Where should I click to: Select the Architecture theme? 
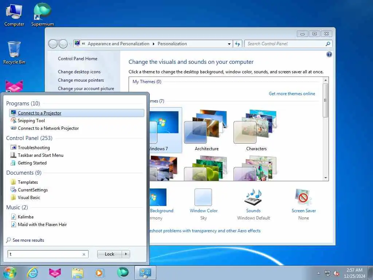[x=207, y=130]
